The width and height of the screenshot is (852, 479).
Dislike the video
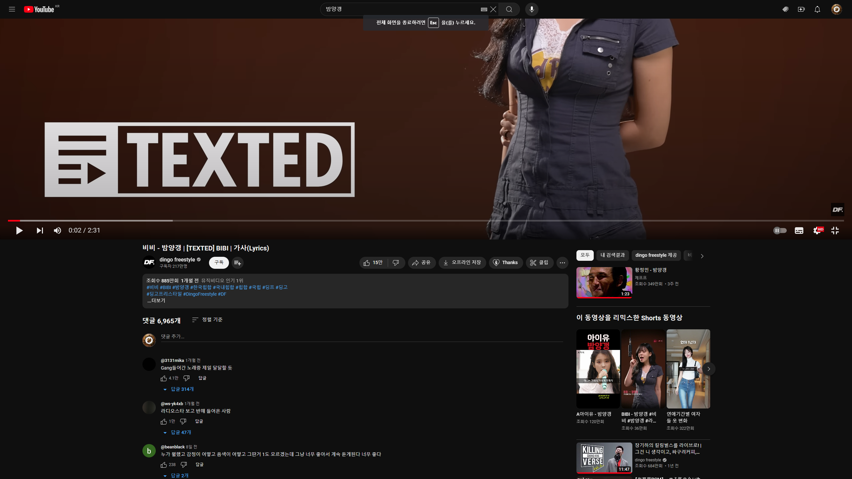pyautogui.click(x=396, y=263)
